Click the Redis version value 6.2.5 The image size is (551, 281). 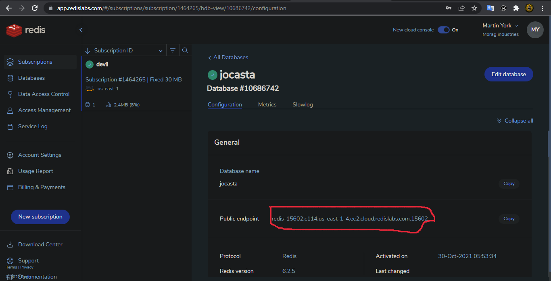289,271
